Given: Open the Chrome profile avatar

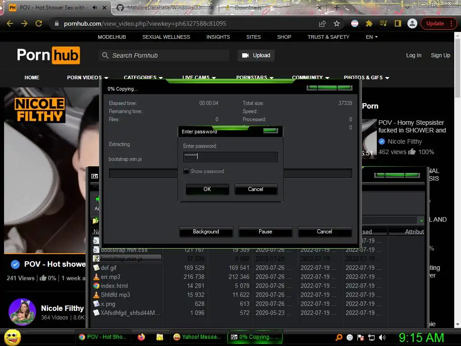Looking at the screenshot, I should click(x=412, y=23).
